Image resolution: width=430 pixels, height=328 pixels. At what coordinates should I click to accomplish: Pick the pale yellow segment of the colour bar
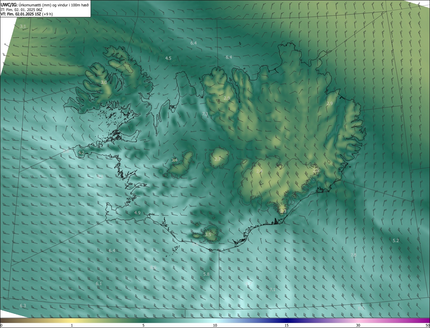click(x=72, y=321)
